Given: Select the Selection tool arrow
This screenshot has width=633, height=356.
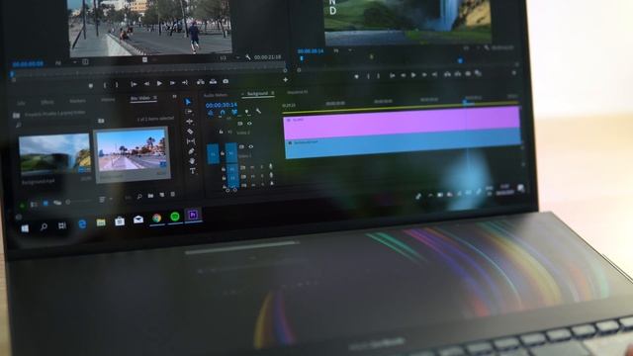Looking at the screenshot, I should [x=188, y=102].
